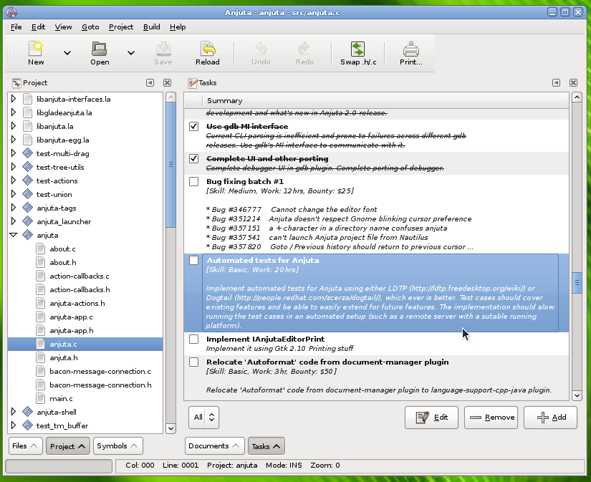Click the Edit task button
The image size is (591, 482).
431,417
